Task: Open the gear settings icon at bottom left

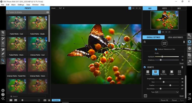Action: [x=3, y=90]
